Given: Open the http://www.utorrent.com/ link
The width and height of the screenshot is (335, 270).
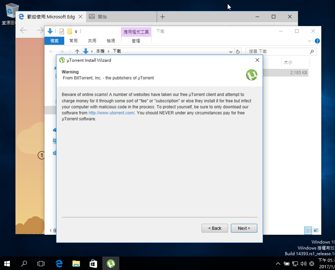Looking at the screenshot, I should click(x=112, y=113).
